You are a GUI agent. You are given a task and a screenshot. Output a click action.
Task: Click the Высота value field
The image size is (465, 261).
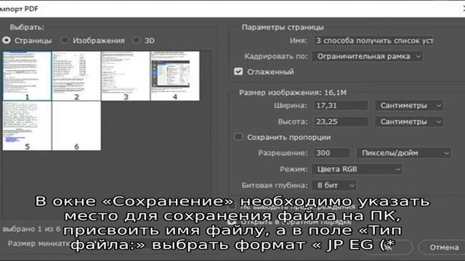coord(341,122)
